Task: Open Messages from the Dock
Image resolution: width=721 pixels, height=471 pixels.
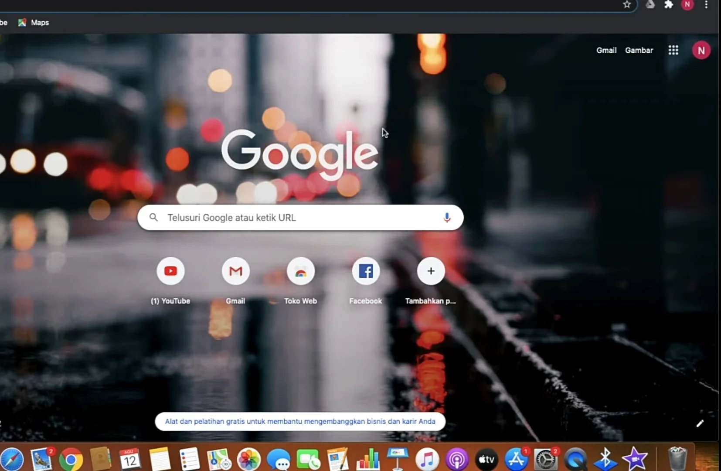Action: coord(279,460)
